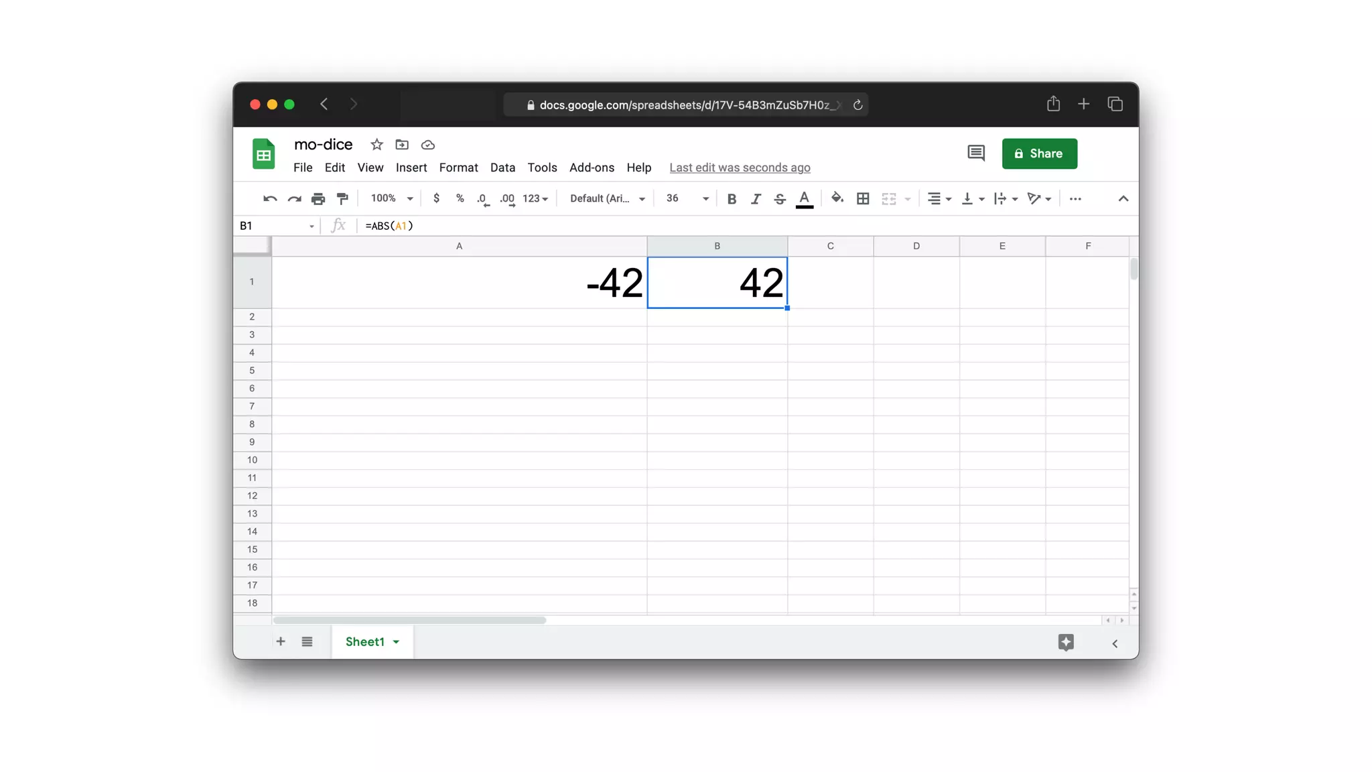Click the print icon
This screenshot has height=772, width=1372.
318,198
